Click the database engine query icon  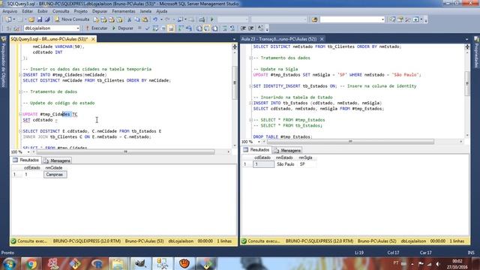pos(96,19)
